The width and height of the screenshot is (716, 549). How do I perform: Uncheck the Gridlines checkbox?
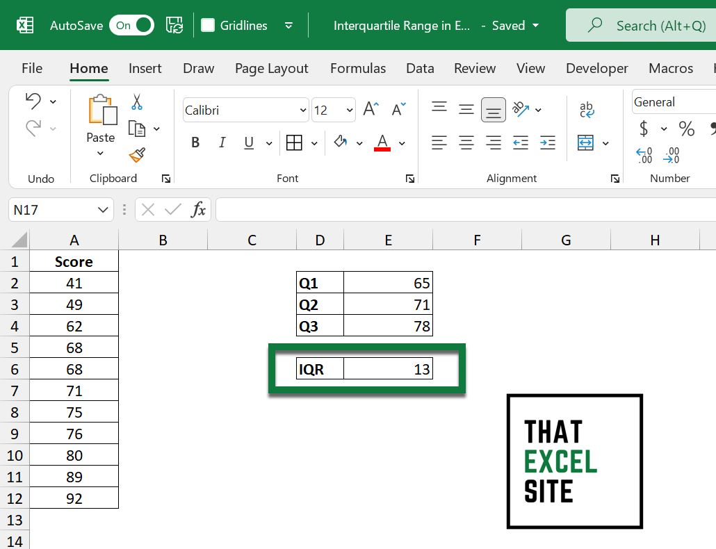(x=206, y=25)
